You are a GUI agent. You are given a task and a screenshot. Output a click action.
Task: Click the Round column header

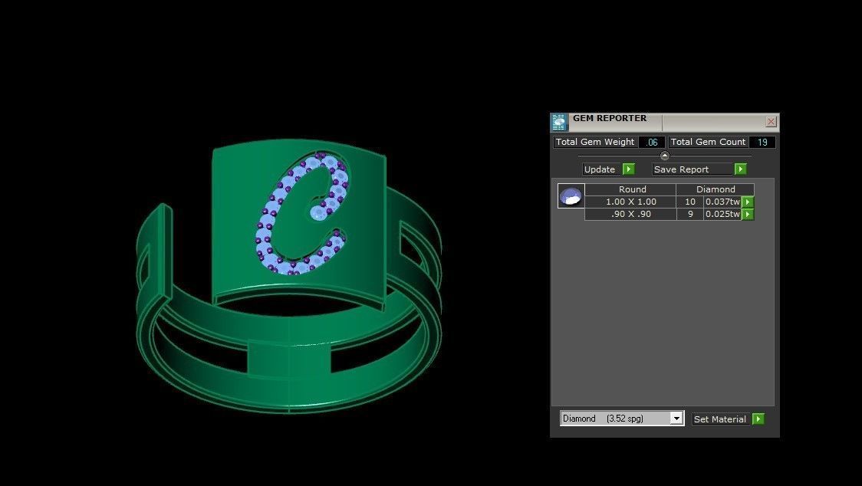(630, 189)
